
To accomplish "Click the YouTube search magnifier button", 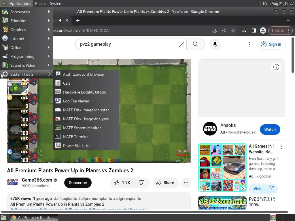I will point(196,44).
